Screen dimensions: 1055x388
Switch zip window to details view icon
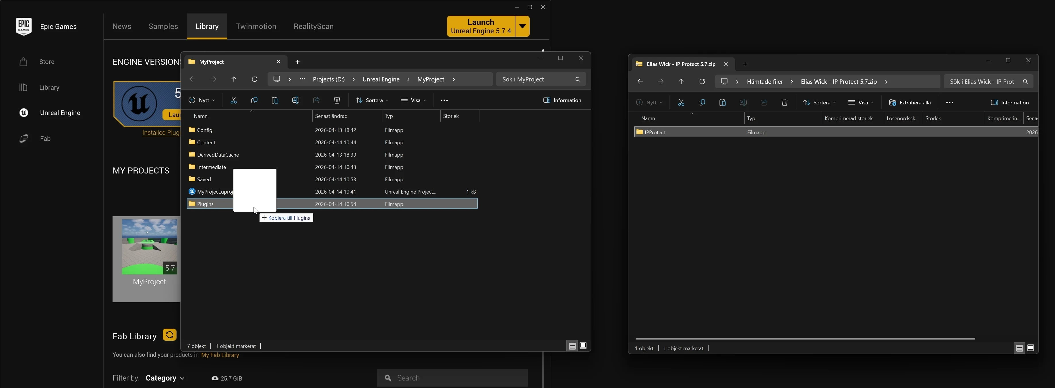tap(1019, 349)
